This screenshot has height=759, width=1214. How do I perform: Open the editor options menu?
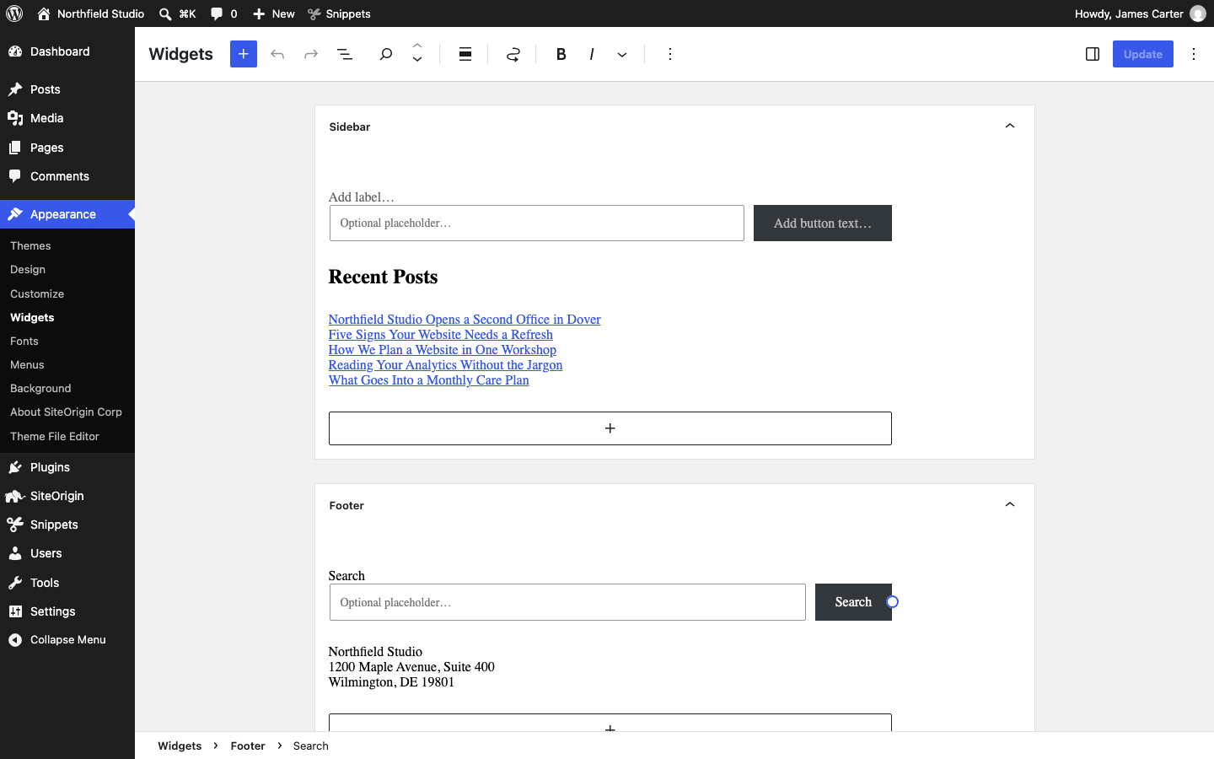(1195, 54)
